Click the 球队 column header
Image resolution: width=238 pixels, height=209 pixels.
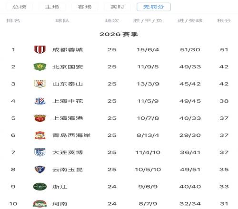click(62, 20)
